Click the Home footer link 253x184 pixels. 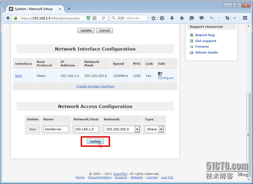[x=80, y=178]
